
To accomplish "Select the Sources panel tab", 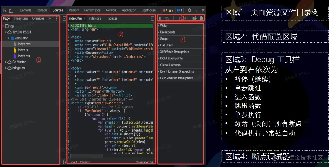I will 58,10.
